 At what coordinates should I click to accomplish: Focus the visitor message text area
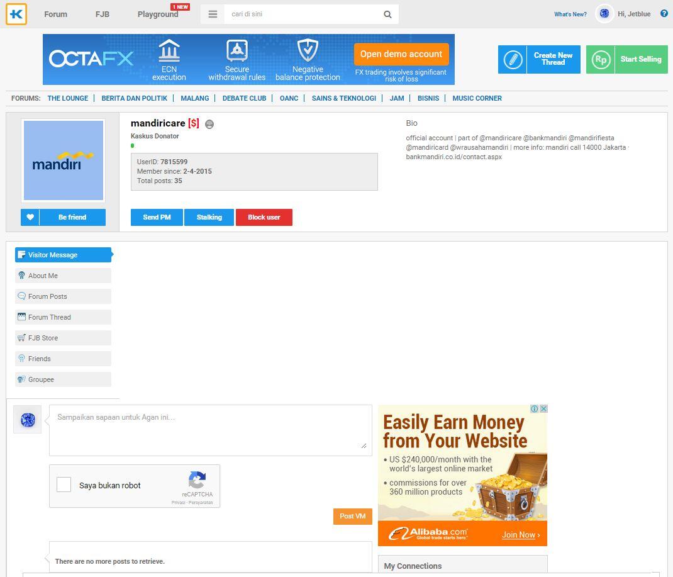point(210,430)
